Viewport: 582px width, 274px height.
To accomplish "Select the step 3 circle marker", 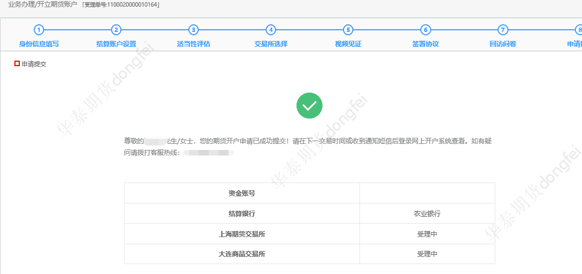I will [x=193, y=30].
